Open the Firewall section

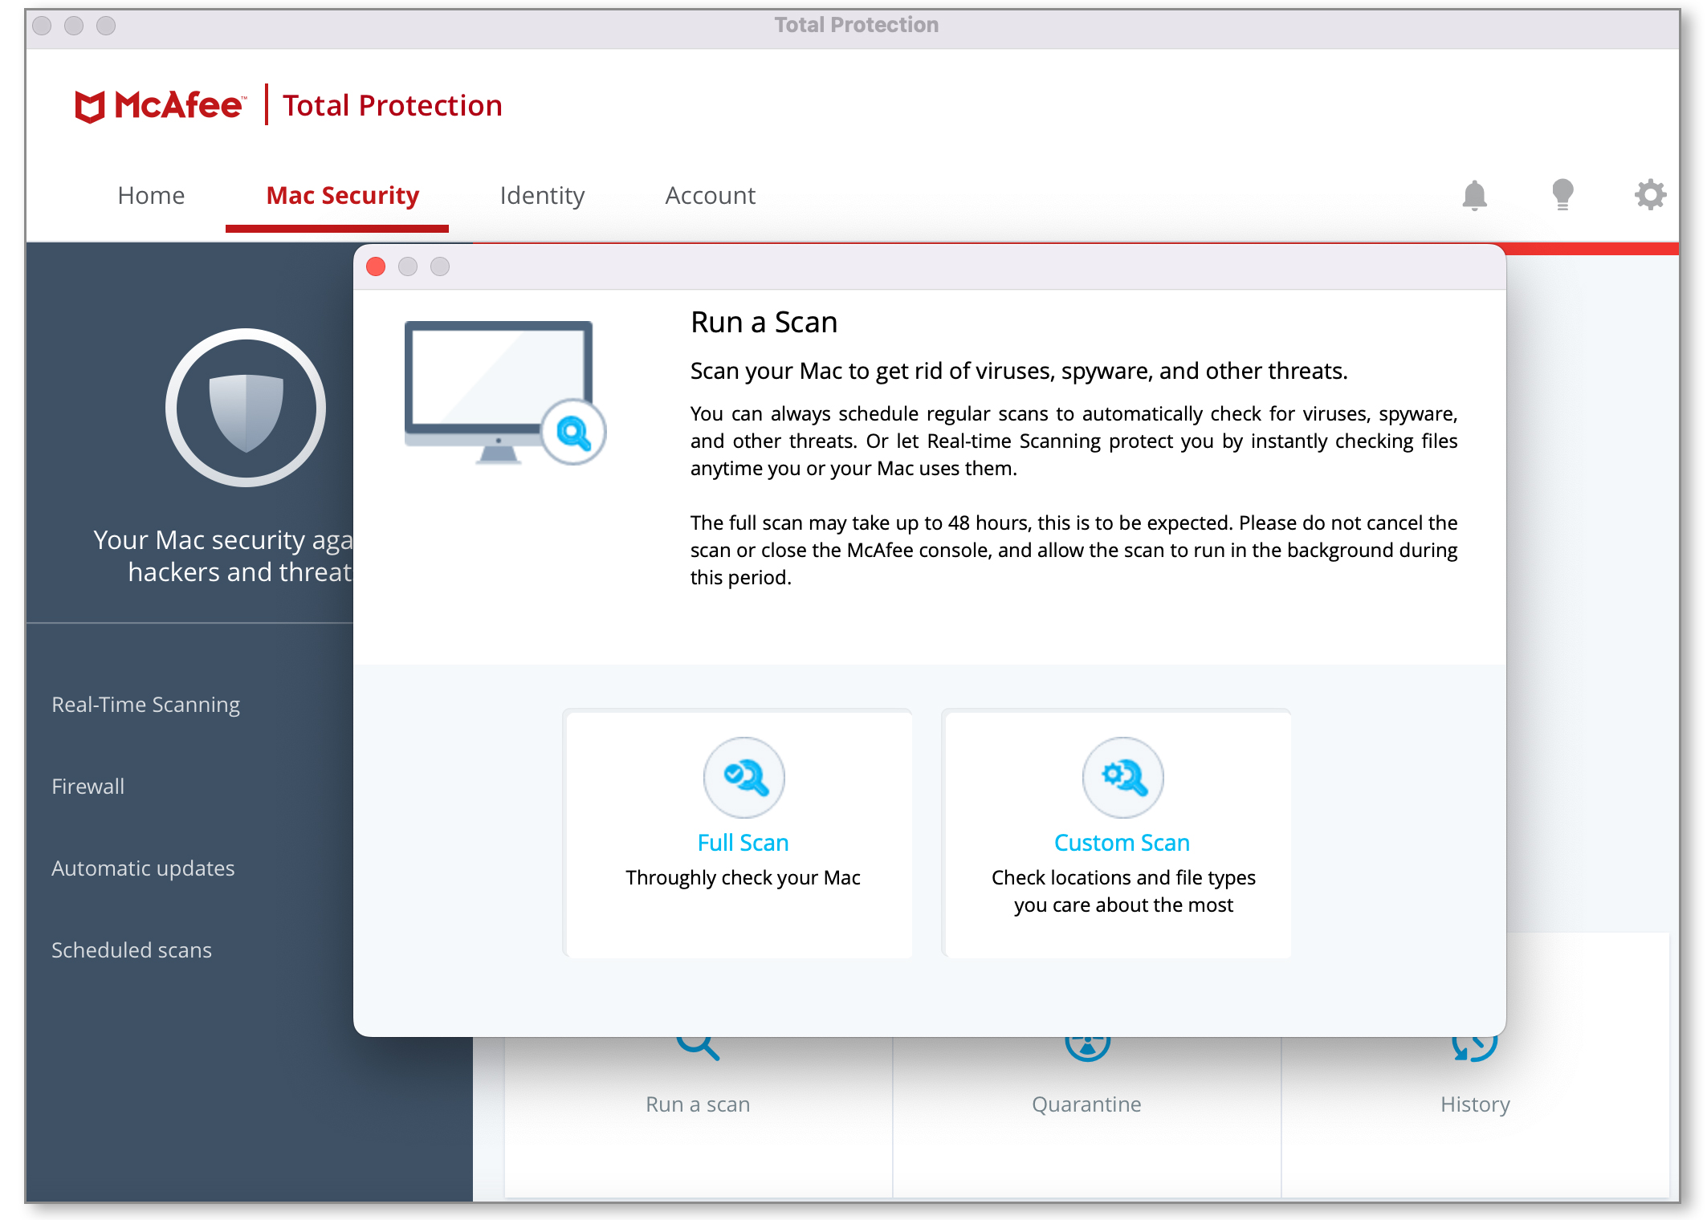coord(88,786)
